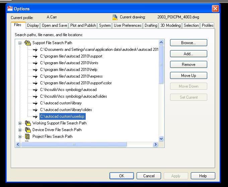Switch to the Display tab

(x=33, y=25)
